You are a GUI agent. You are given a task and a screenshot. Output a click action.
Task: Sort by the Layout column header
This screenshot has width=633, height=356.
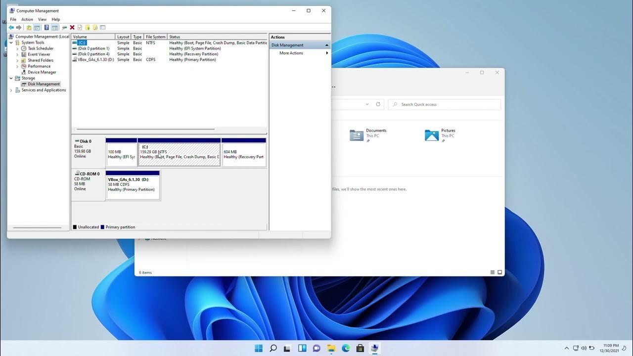point(123,37)
